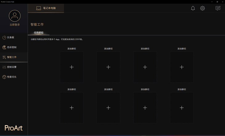Click the 控制设置 sliders icon
Screen dimensions: 225x136
pos(4,67)
